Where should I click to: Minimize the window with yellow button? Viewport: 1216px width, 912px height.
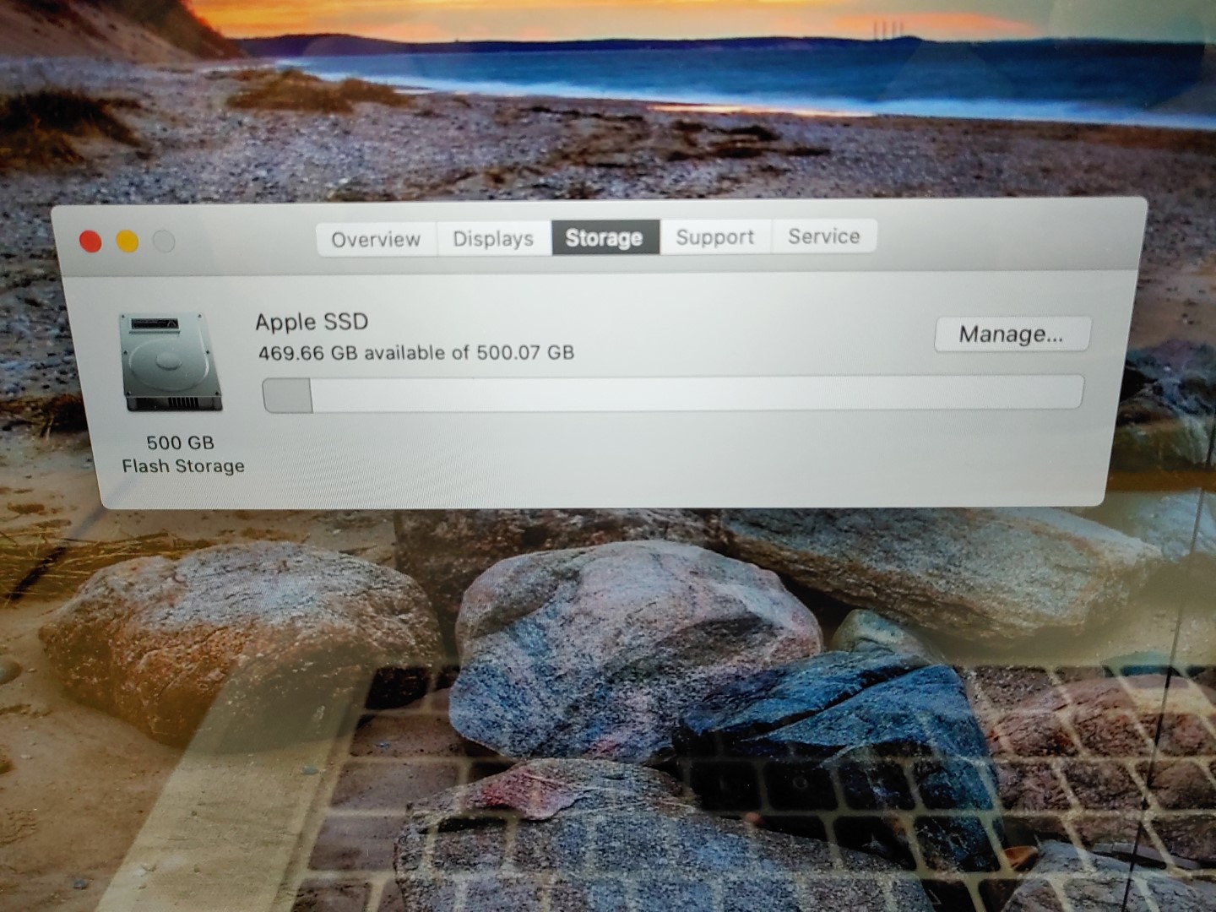[x=127, y=242]
